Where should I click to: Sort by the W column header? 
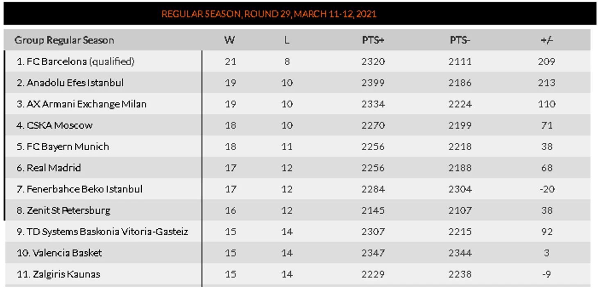(x=230, y=40)
